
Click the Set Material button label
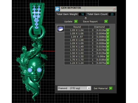[x=101, y=88]
